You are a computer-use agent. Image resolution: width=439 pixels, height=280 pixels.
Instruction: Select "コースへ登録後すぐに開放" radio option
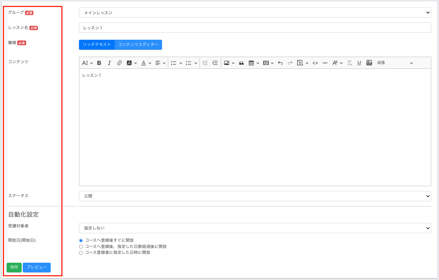point(81,240)
